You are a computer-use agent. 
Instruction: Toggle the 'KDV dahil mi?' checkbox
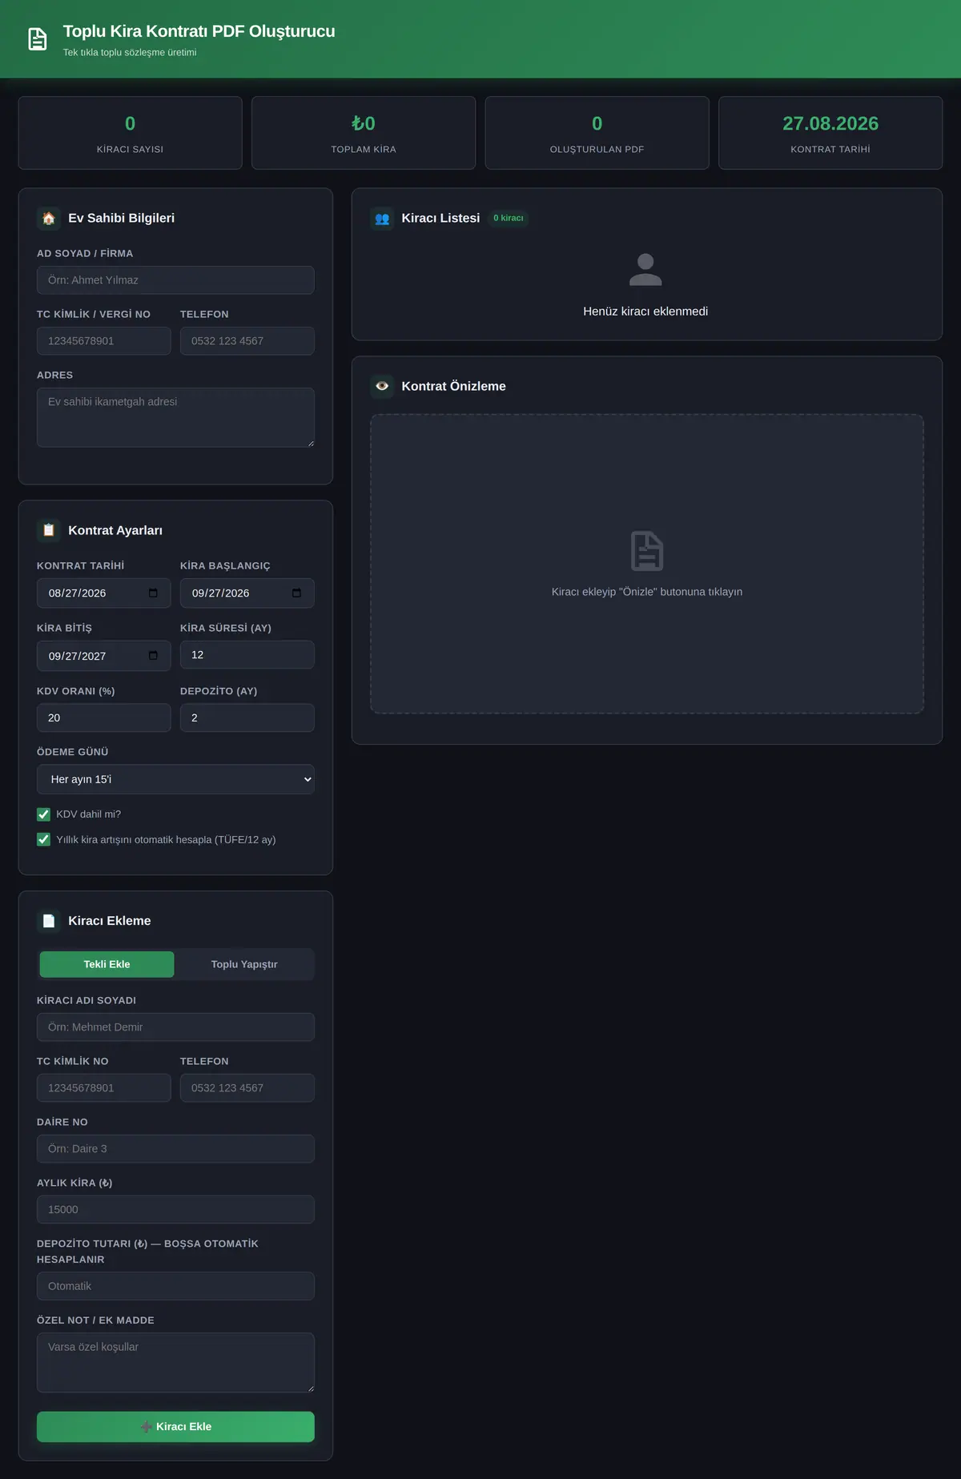(x=44, y=814)
